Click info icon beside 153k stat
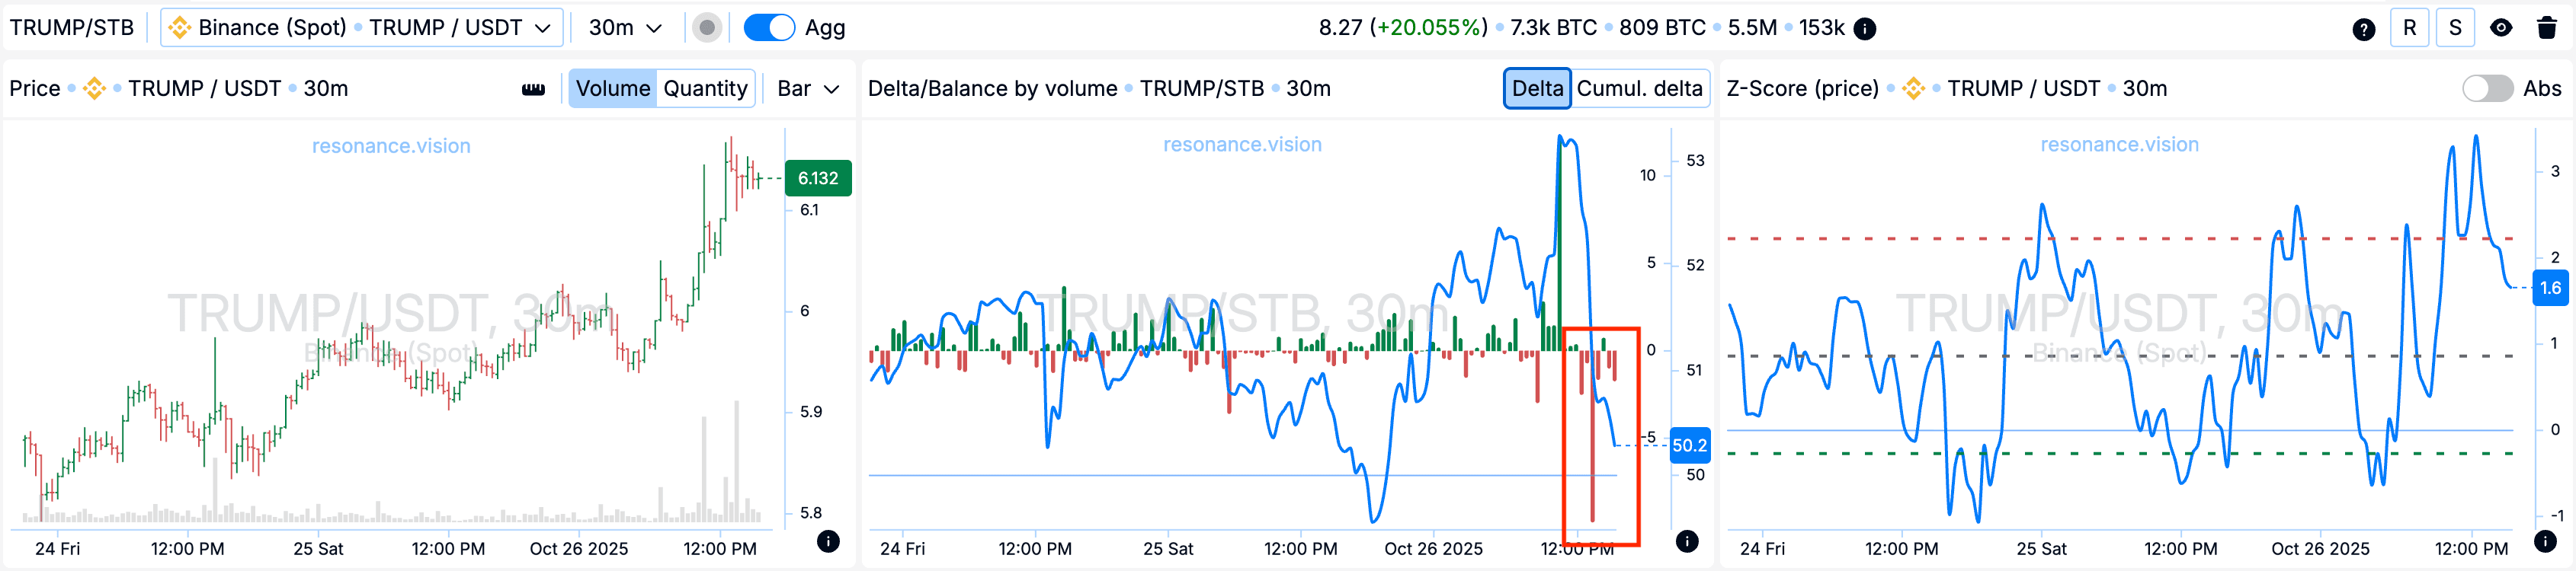The image size is (2576, 571). (x=1865, y=29)
